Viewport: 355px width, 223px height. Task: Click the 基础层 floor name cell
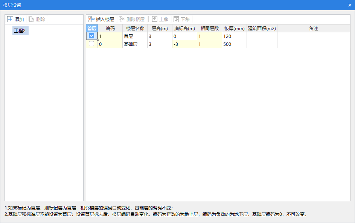coord(135,44)
